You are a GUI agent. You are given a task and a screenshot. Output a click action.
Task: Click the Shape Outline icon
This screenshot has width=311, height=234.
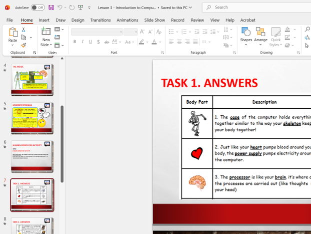pyautogui.click(x=287, y=37)
